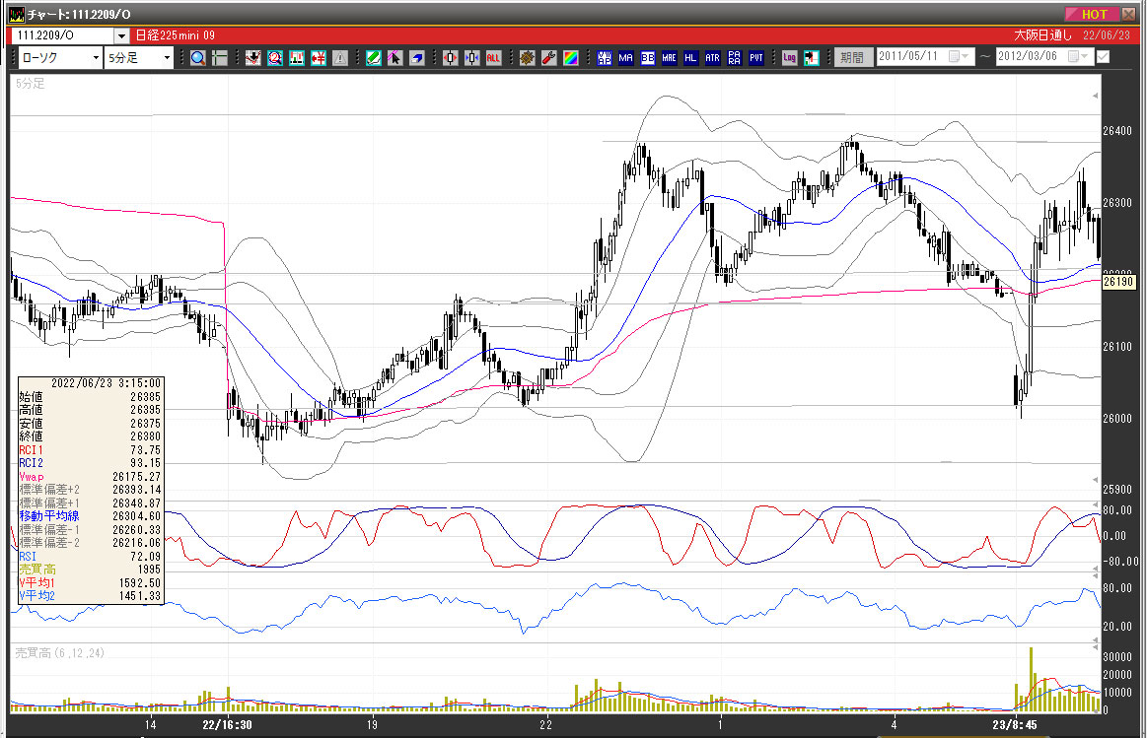Viewport: 1147px width, 738px height.
Task: Click the 売買高 (6,12,24) volume panel label
Action: coord(60,653)
